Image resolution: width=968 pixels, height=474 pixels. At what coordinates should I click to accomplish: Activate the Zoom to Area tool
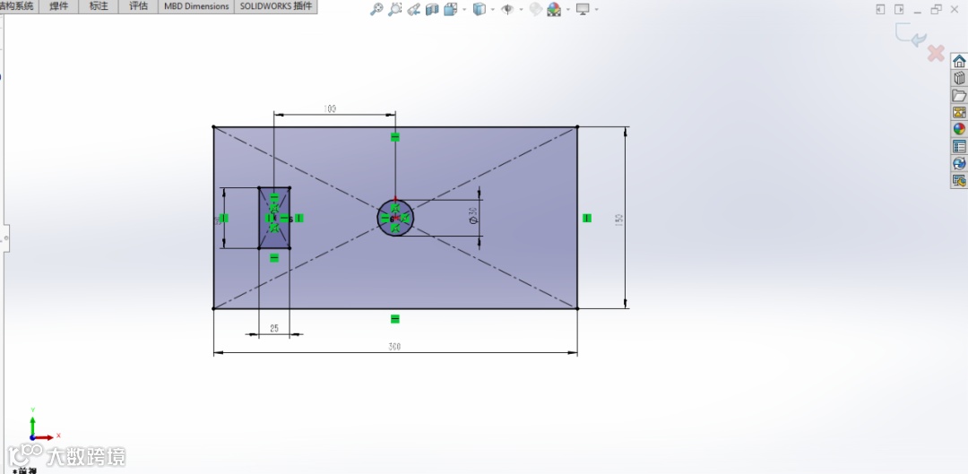(x=394, y=9)
